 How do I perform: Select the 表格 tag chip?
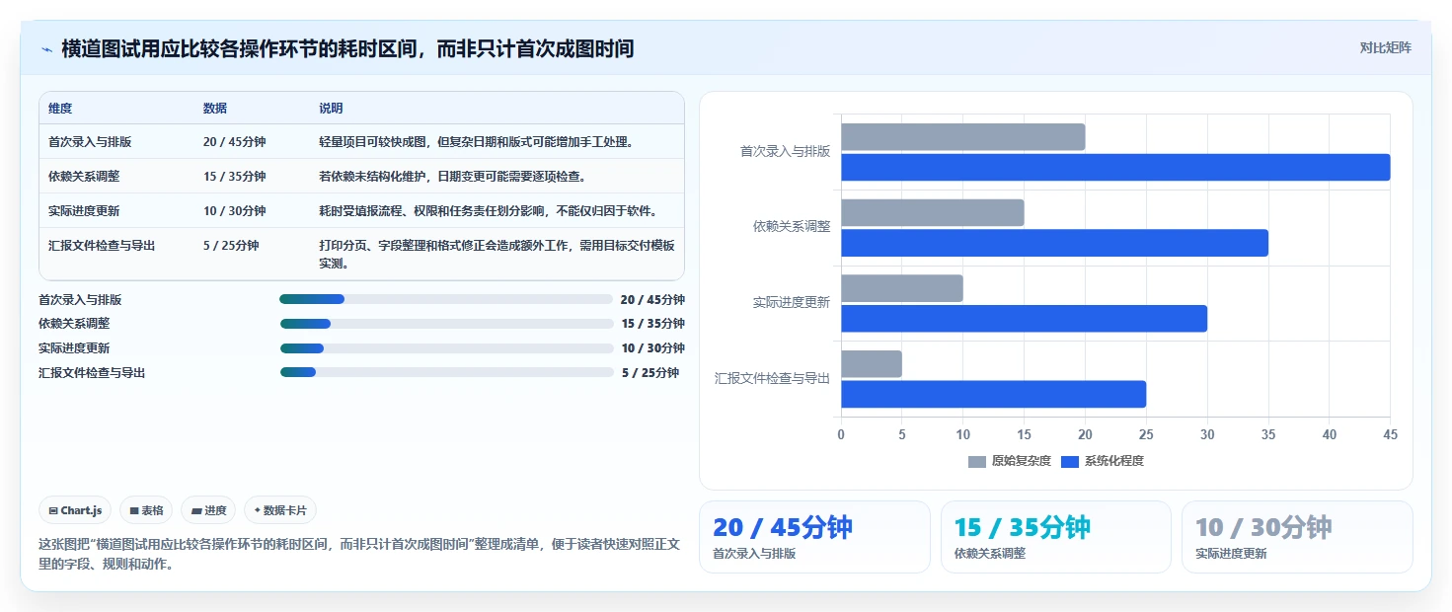point(146,510)
